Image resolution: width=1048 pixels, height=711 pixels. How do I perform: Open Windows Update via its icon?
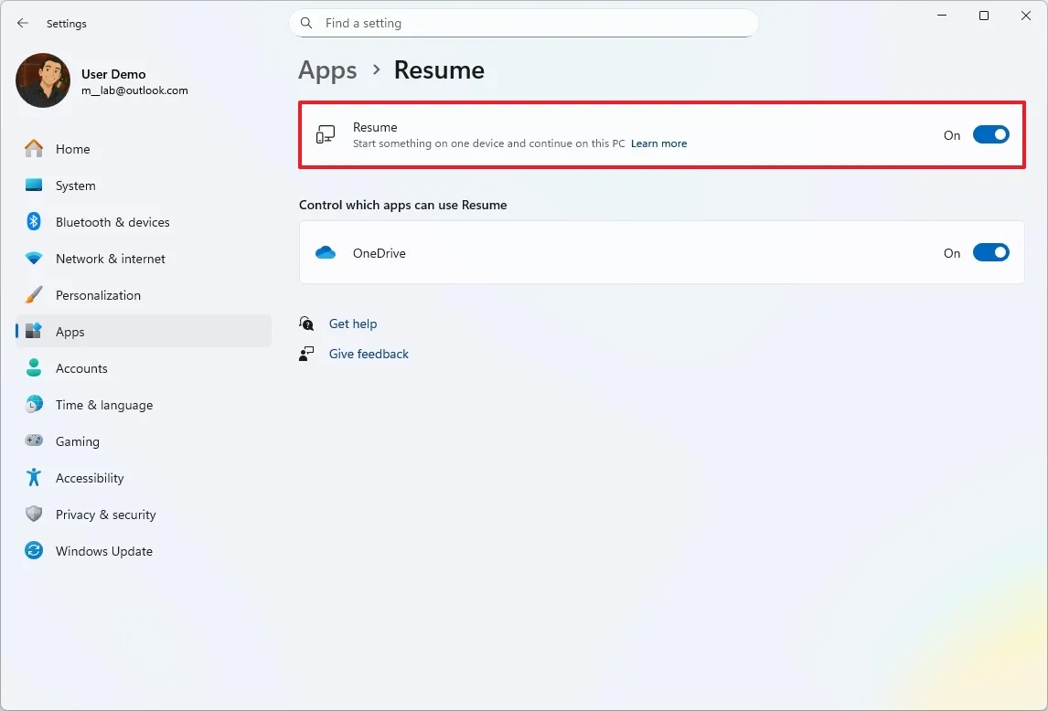tap(34, 551)
